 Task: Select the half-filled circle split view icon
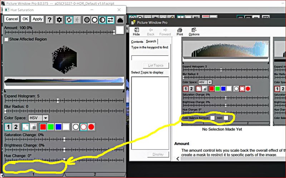point(103,20)
